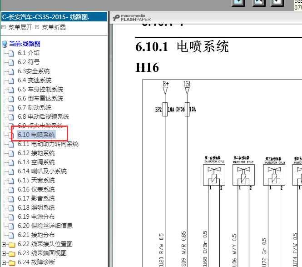302x267 pixels.
Task: Select 6.3安全系统 in the tree
Action: point(34,71)
